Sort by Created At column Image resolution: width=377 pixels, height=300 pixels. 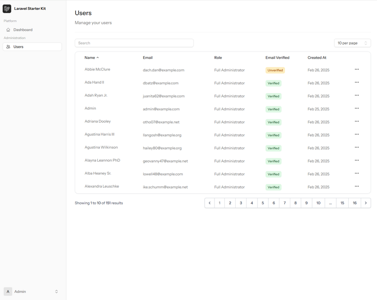click(317, 58)
